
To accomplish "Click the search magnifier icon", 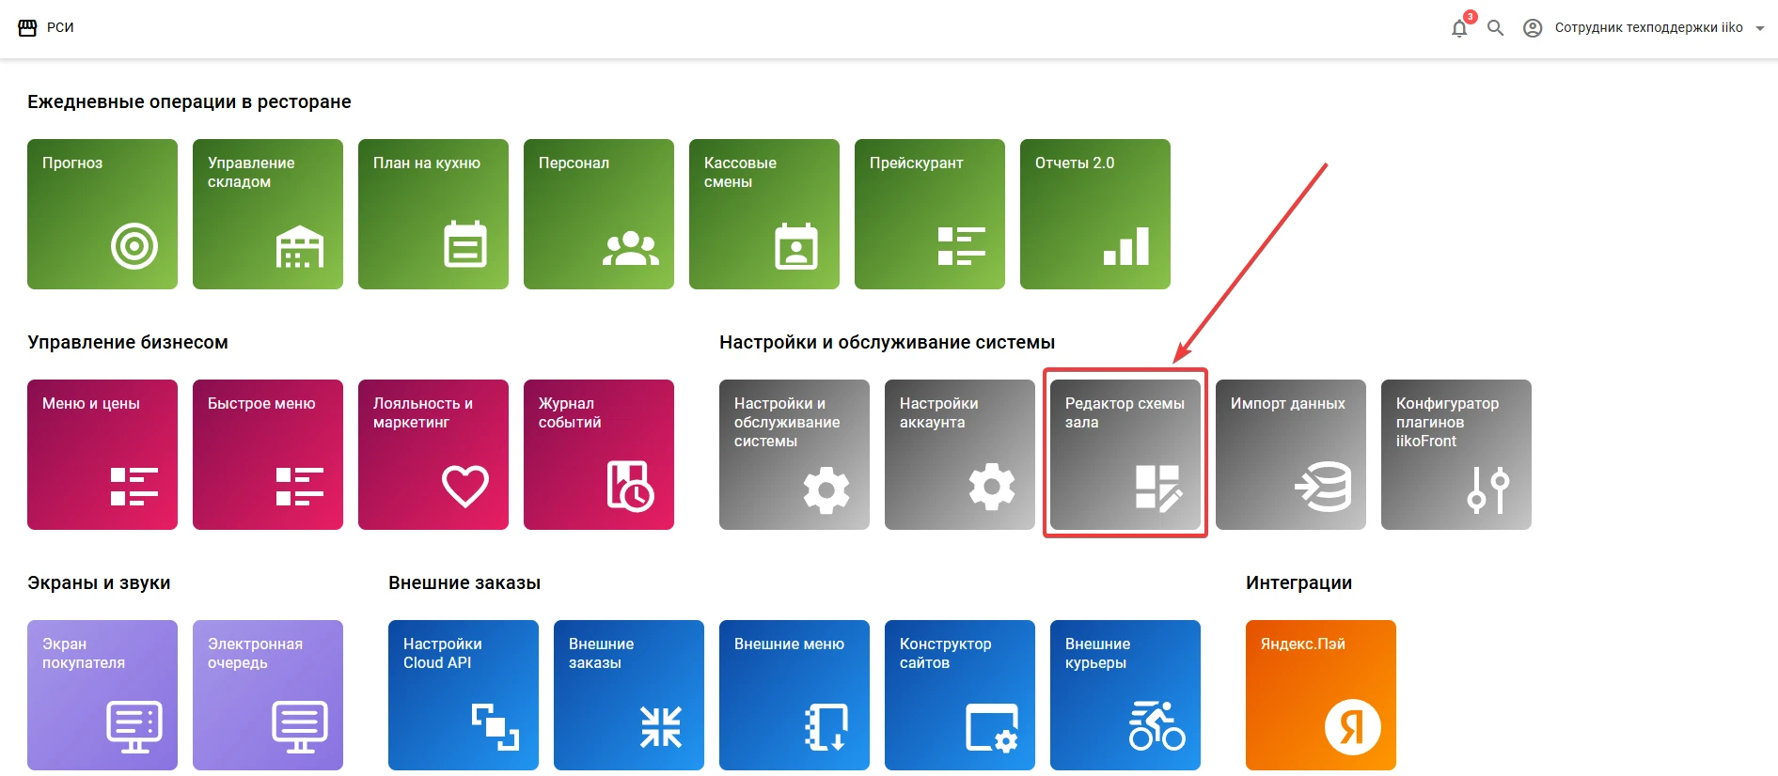I will [1495, 28].
